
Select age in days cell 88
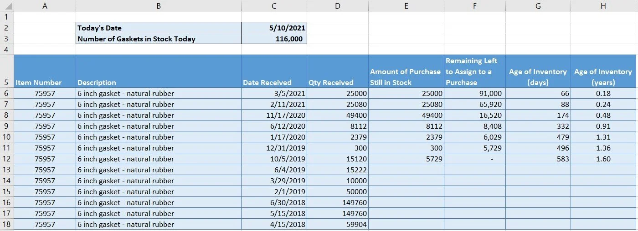538,105
